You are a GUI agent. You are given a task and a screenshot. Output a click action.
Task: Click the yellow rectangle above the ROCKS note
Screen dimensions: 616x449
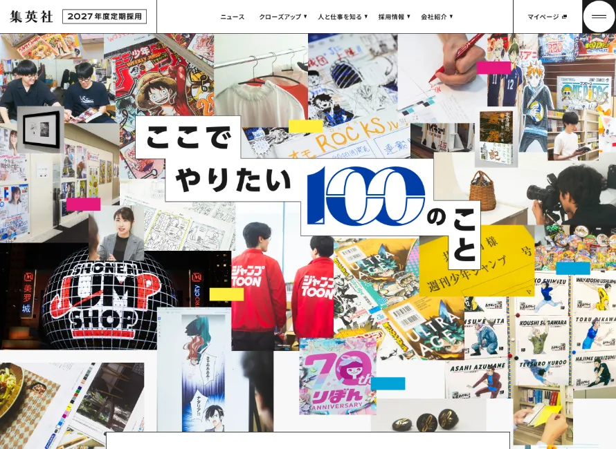[305, 126]
